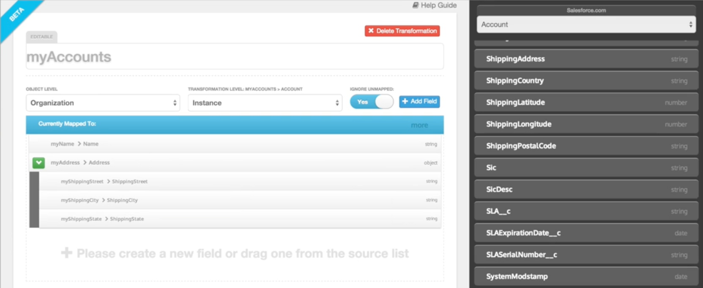703x288 pixels.
Task: Click the Delete Transformation button
Action: coord(402,31)
